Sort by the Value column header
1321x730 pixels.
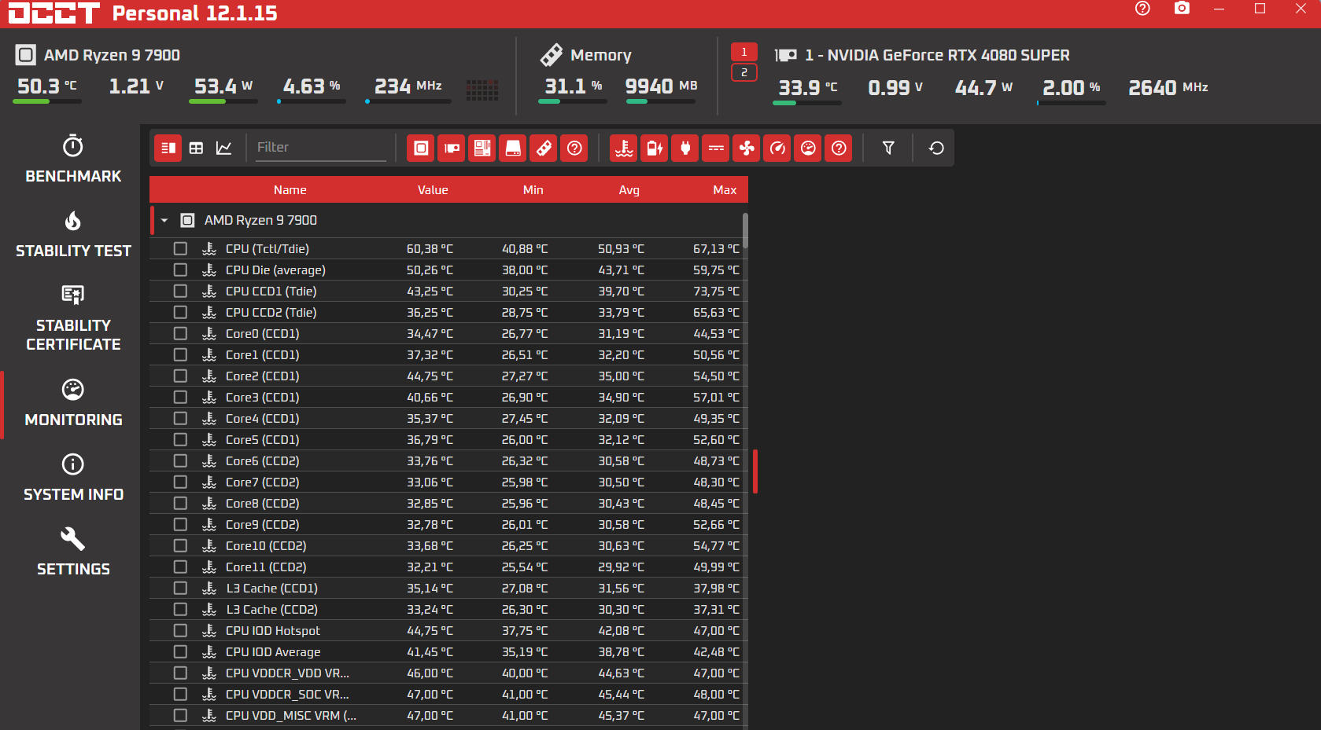[x=433, y=190]
